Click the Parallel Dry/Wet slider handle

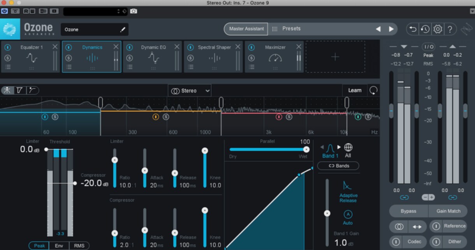tap(306, 150)
